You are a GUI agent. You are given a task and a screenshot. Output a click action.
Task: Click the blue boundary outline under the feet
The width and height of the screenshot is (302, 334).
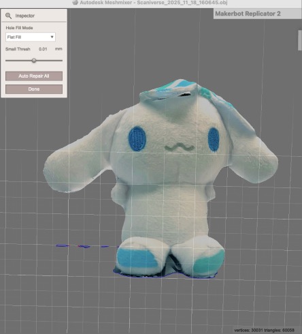click(x=165, y=275)
